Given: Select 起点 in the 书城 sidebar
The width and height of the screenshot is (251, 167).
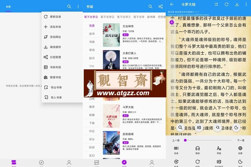Looking at the screenshot, I should [92, 58].
